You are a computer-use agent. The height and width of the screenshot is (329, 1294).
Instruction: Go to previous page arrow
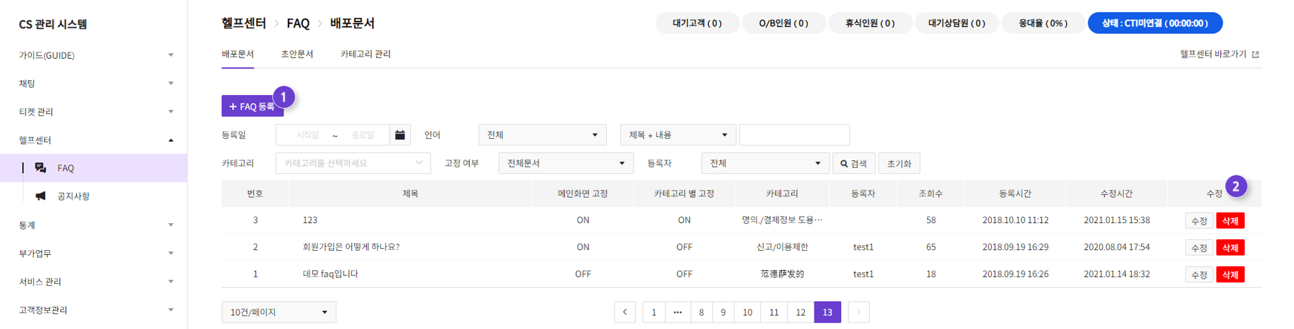[x=625, y=312]
